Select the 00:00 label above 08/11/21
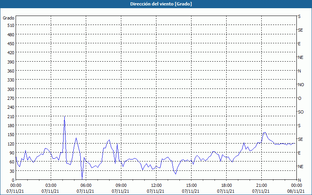This screenshot has height=195, width=312. [x=296, y=186]
